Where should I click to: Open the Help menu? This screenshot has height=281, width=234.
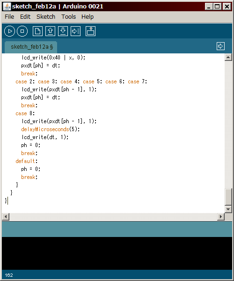click(x=88, y=17)
